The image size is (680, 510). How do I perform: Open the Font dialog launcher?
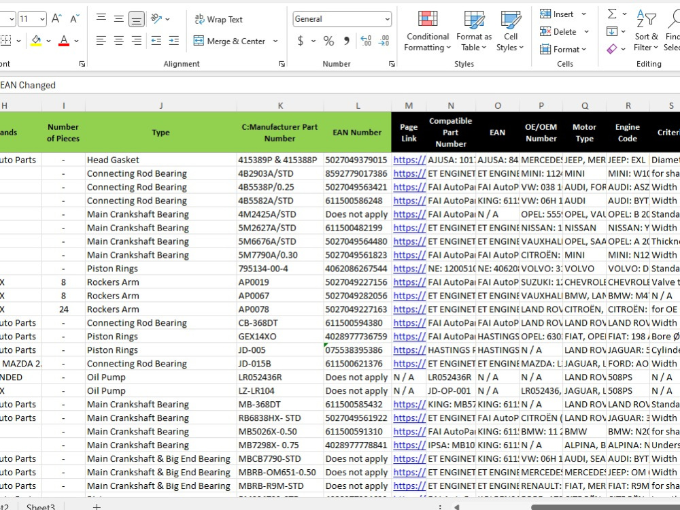pyautogui.click(x=82, y=64)
